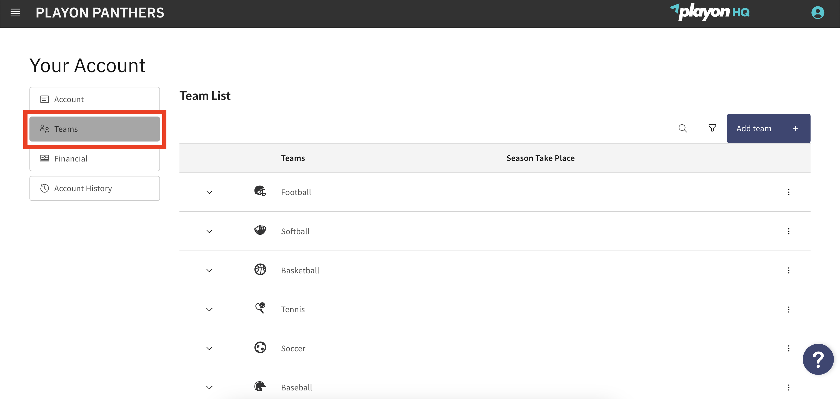This screenshot has height=399, width=840.
Task: Expand the Softball team row
Action: [209, 231]
